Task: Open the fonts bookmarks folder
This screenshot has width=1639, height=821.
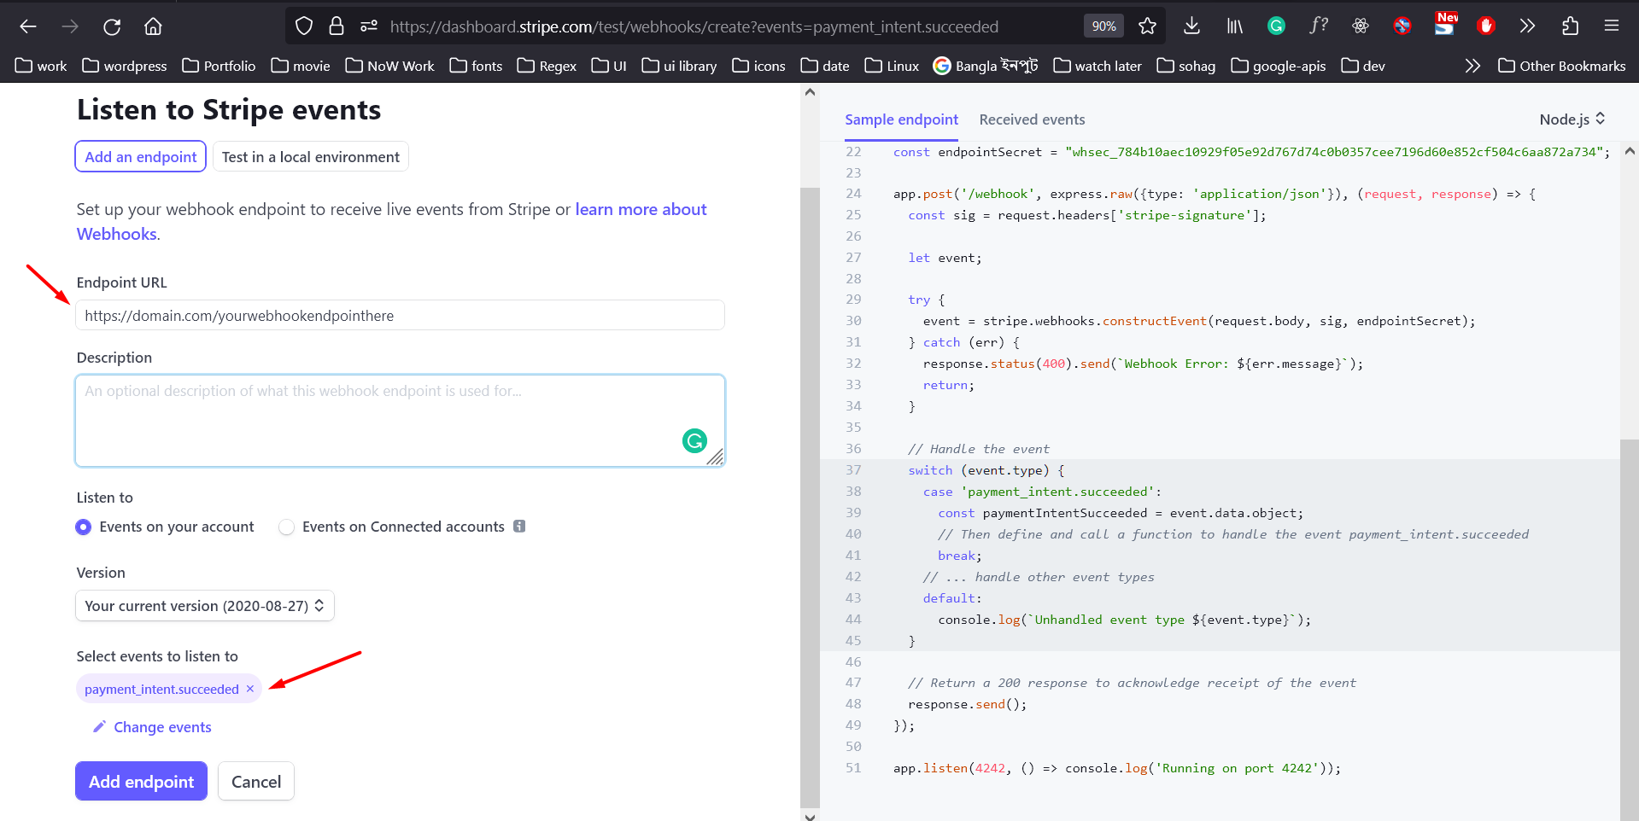Action: click(x=476, y=66)
